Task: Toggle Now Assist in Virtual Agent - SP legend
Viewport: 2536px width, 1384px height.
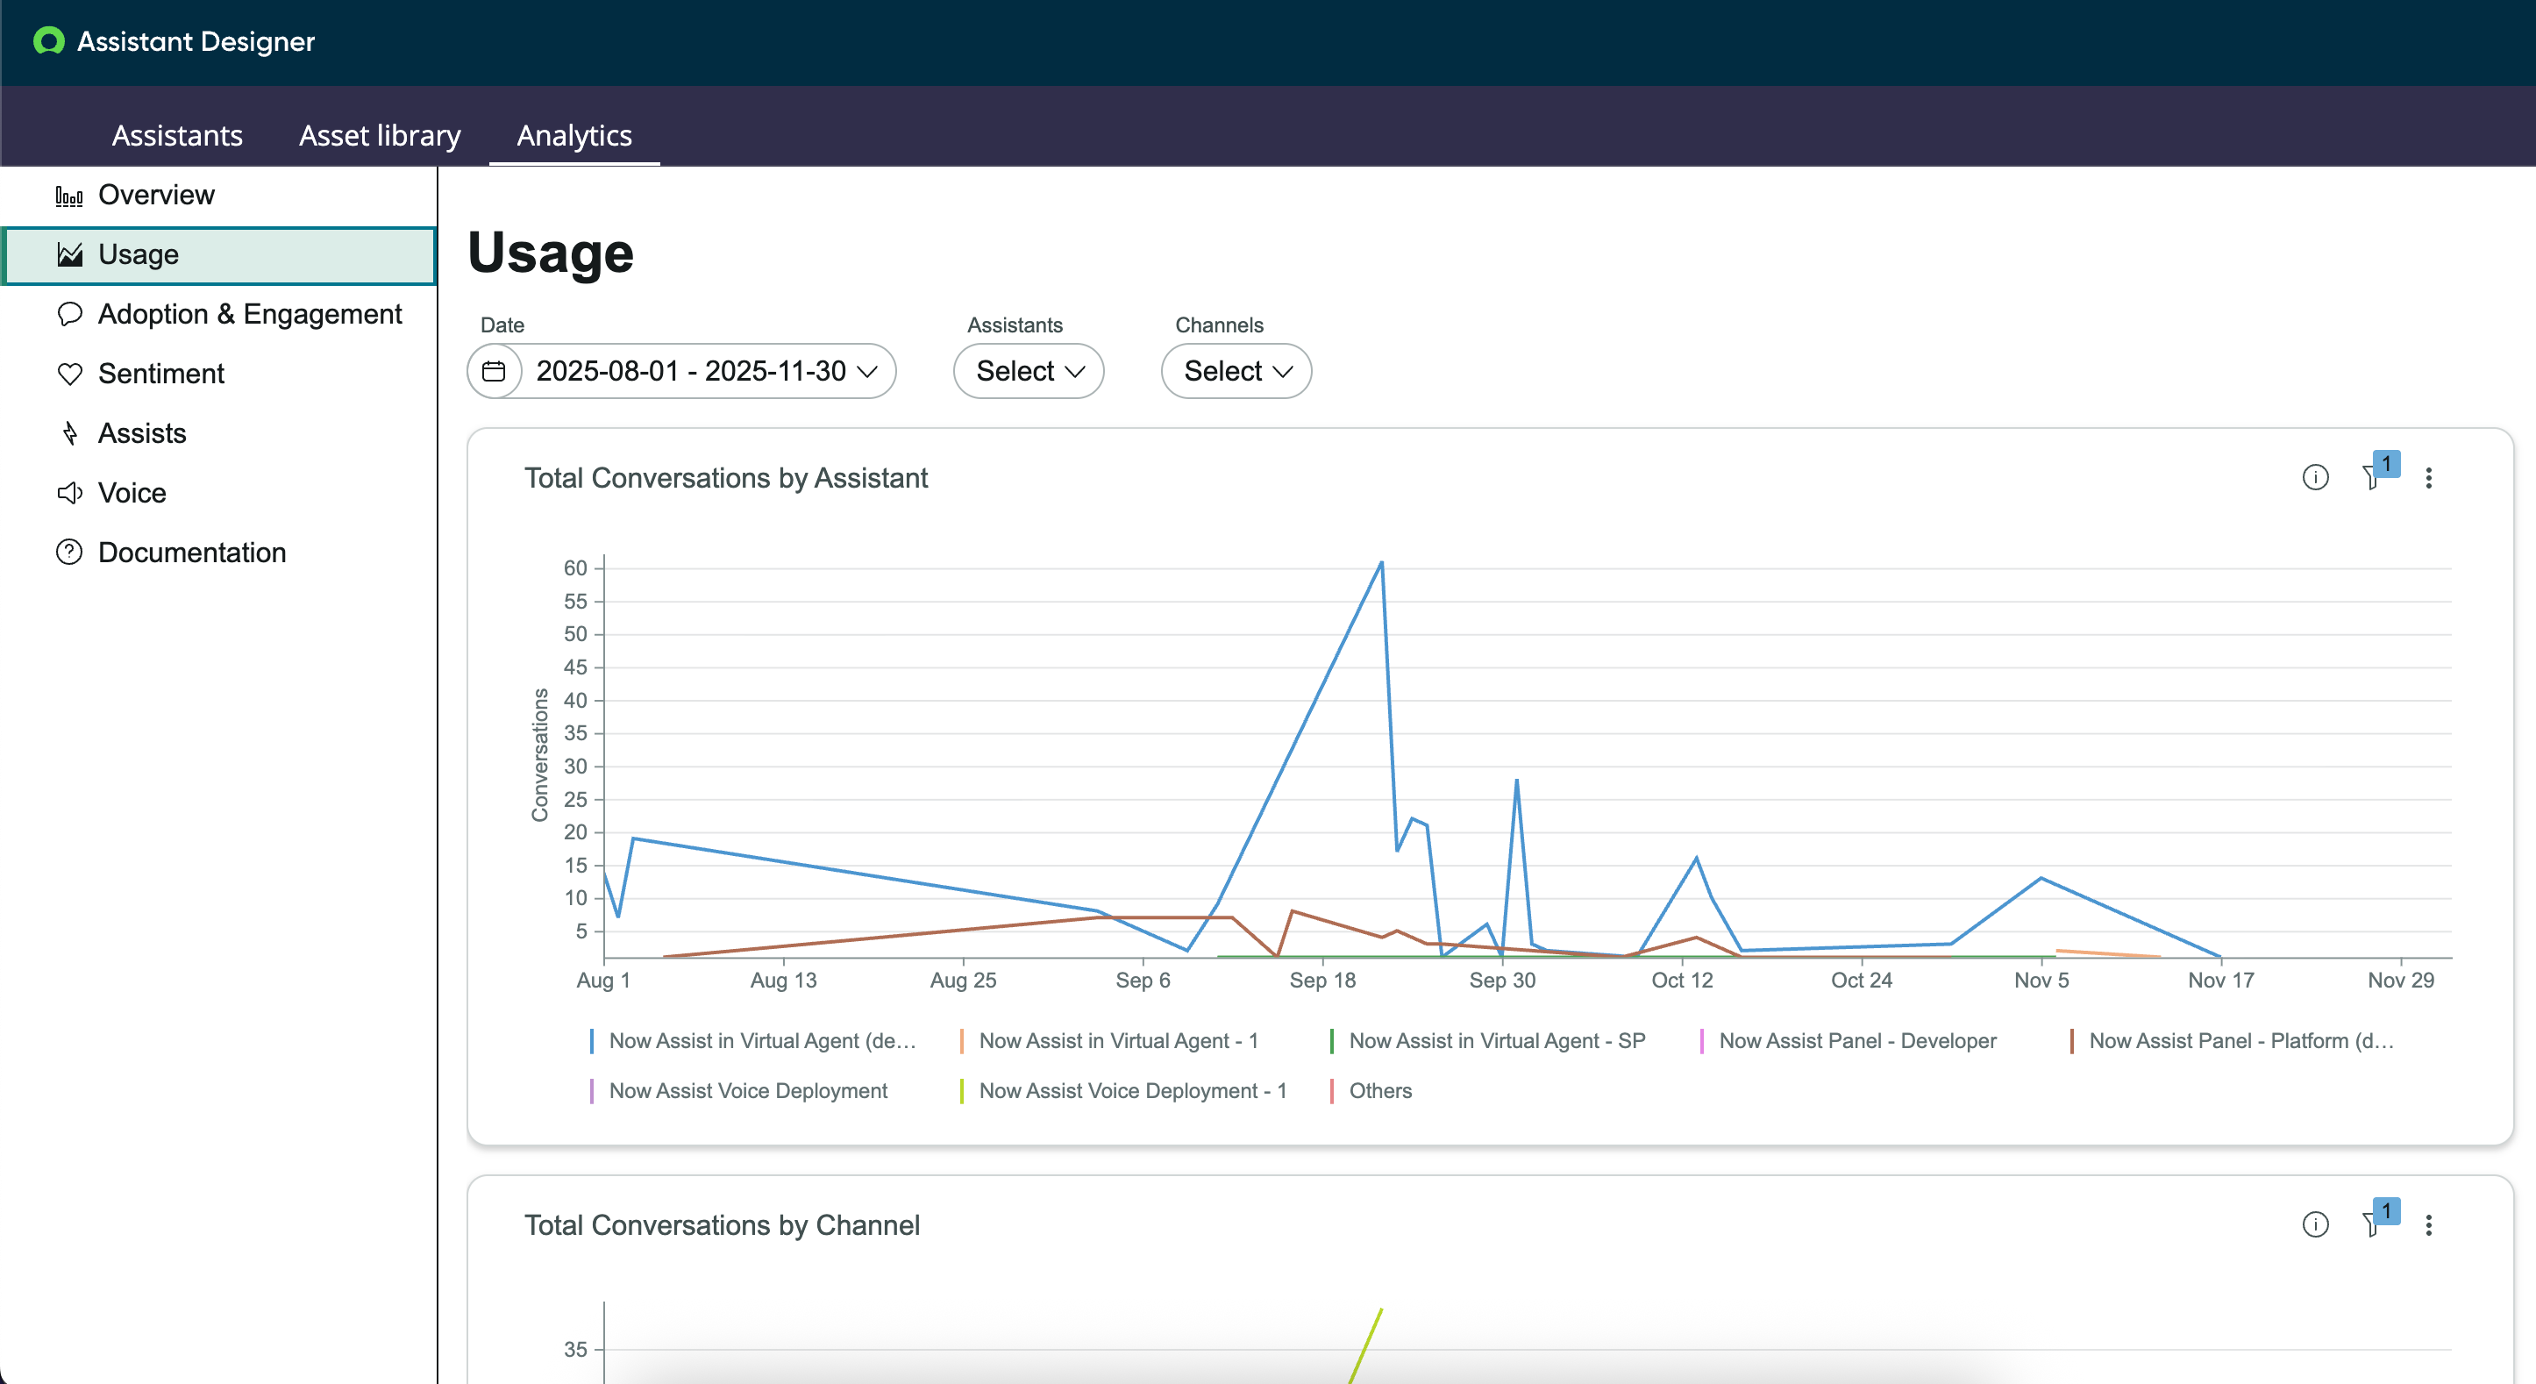Action: point(1487,1040)
